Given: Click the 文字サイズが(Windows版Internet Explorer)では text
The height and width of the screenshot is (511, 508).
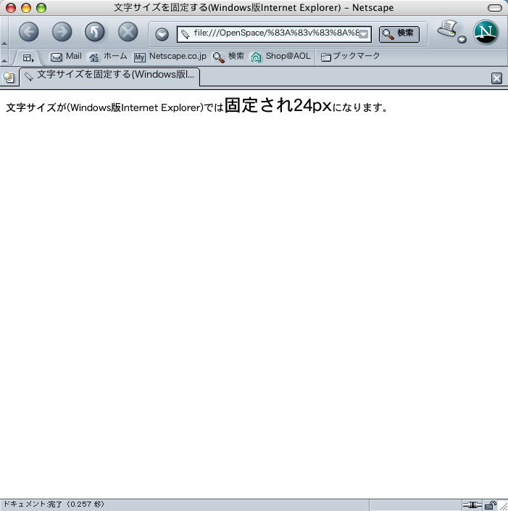Looking at the screenshot, I should click(115, 107).
